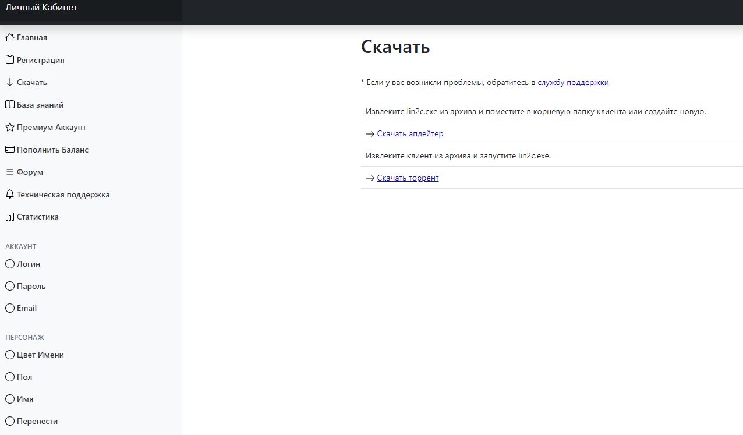The width and height of the screenshot is (743, 435).
Task: Click the Скачать апдейтер link
Action: coord(410,134)
